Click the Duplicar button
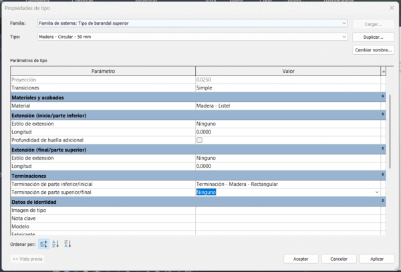The image size is (401, 272). pyautogui.click(x=372, y=37)
